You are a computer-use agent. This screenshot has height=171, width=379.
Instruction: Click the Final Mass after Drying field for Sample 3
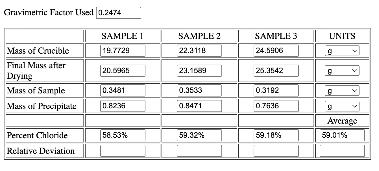(276, 71)
